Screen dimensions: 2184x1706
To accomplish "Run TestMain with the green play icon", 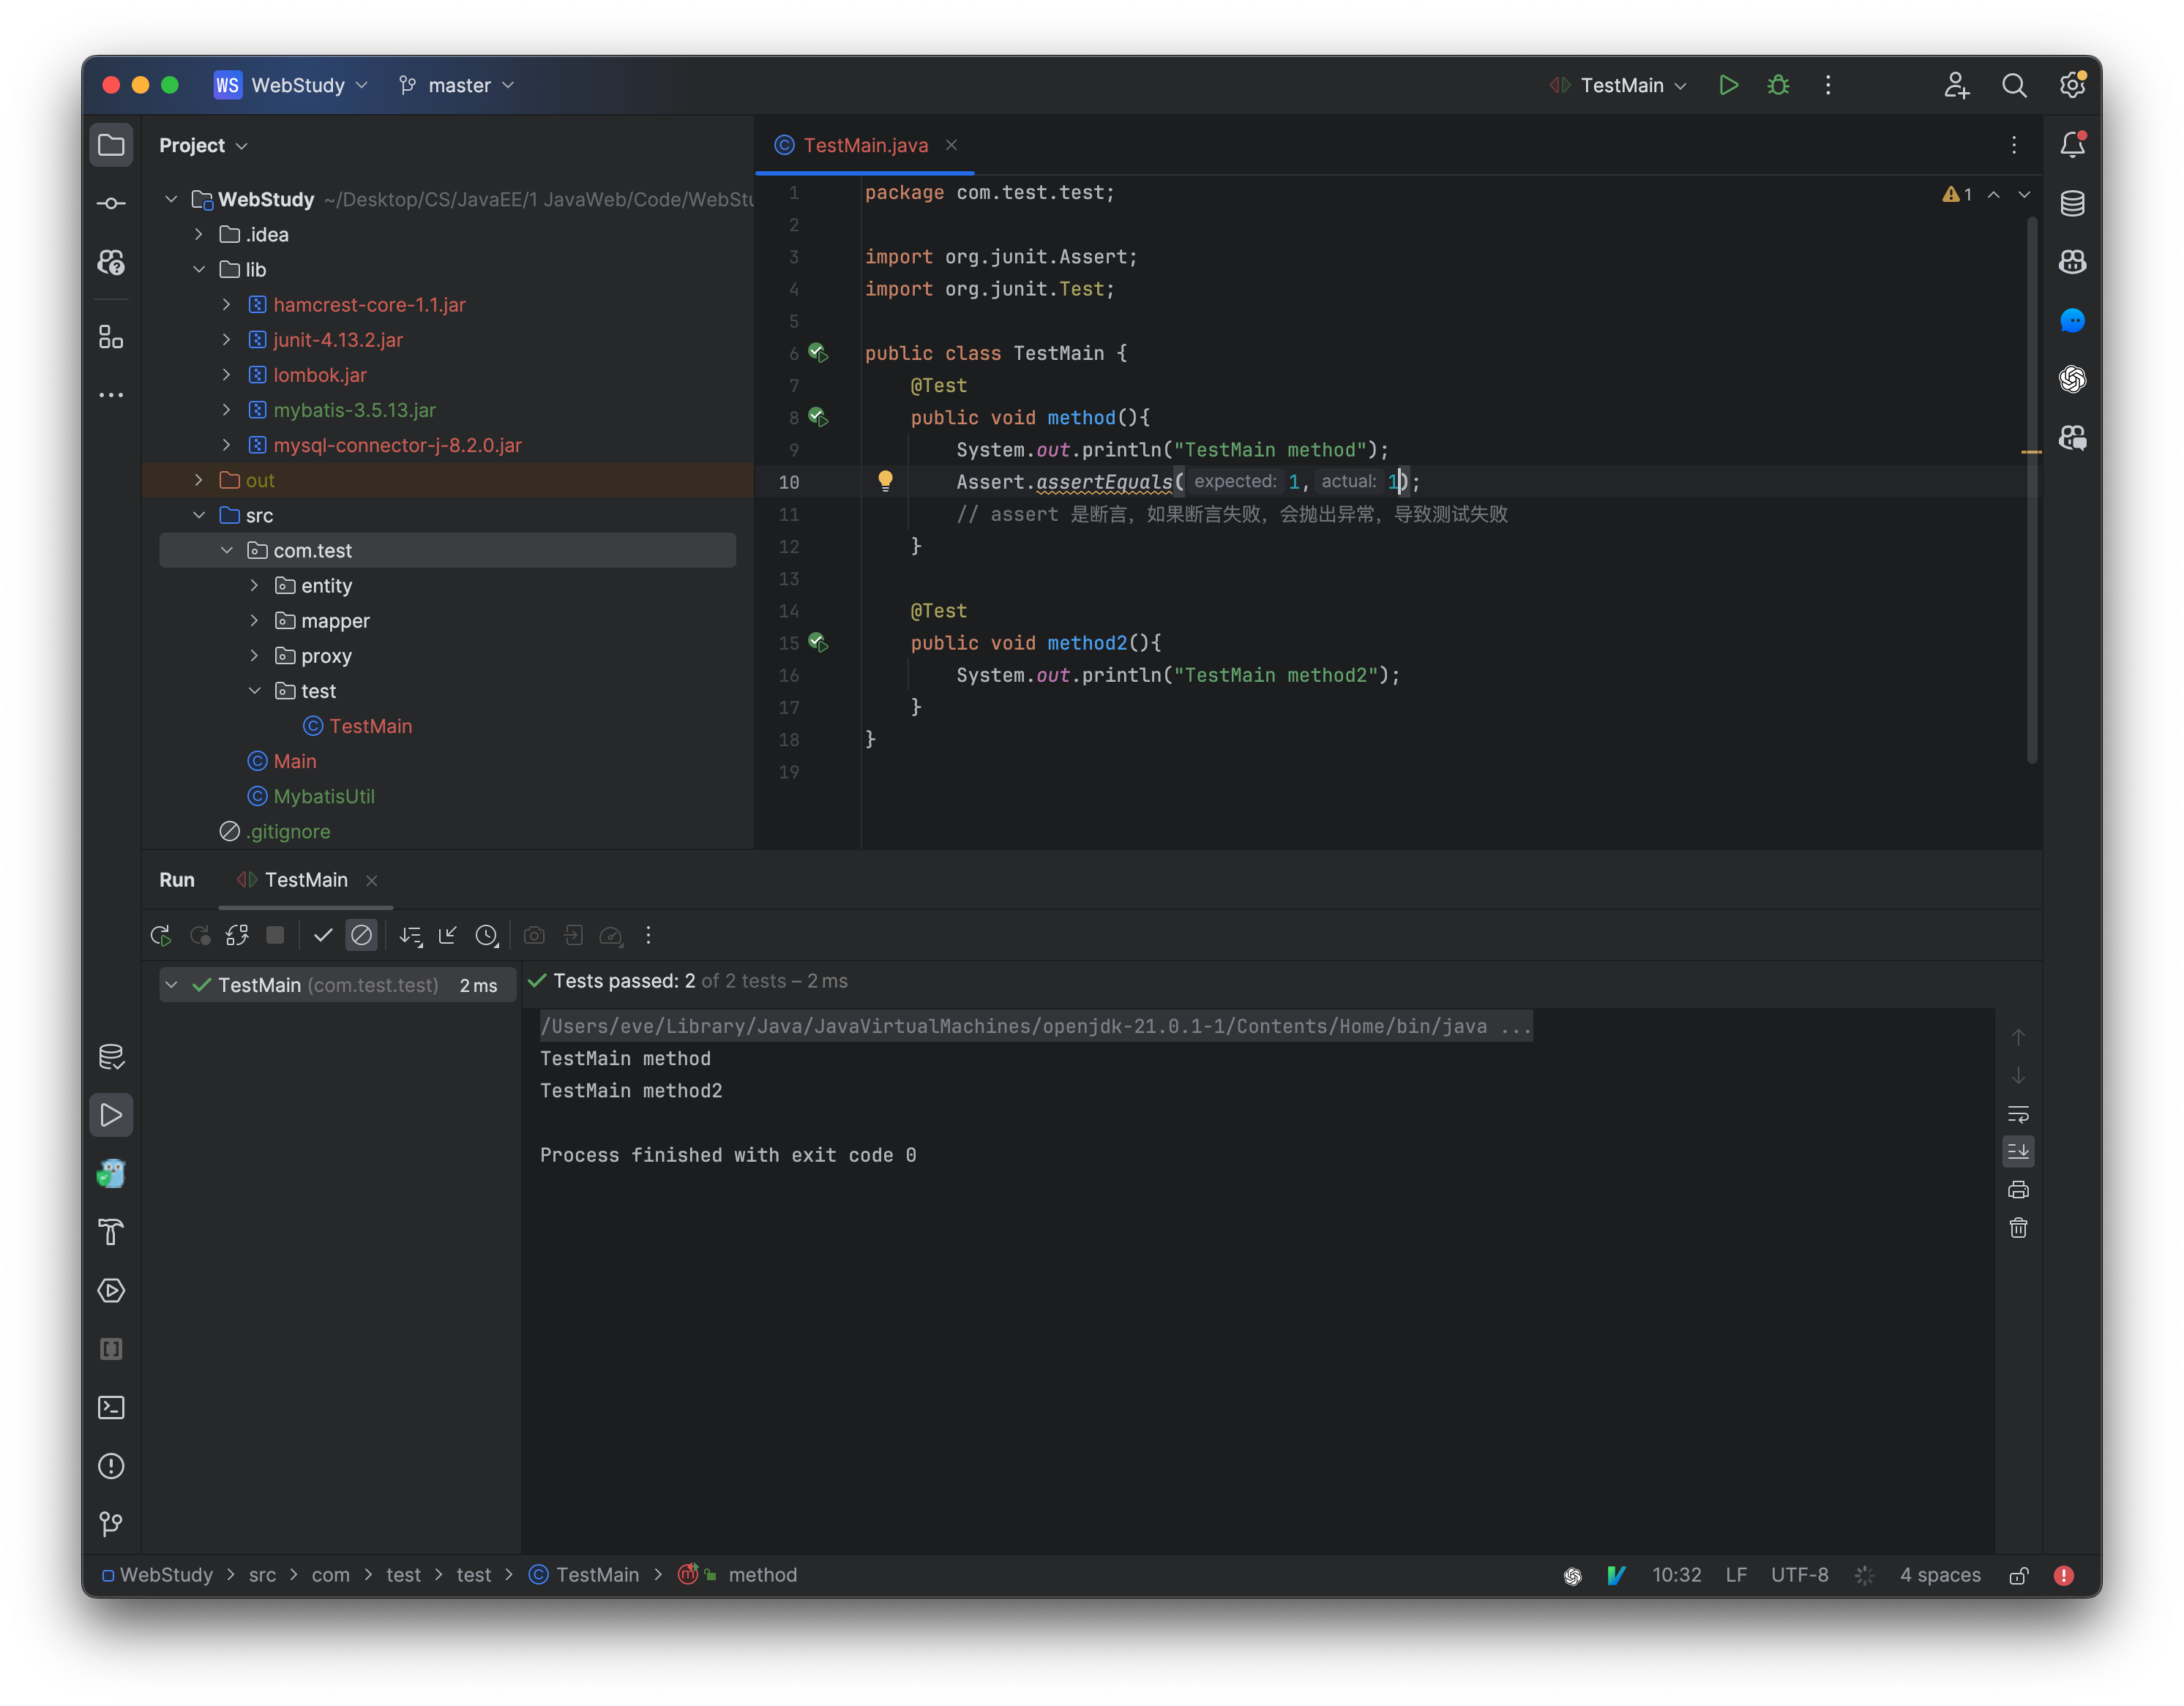I will pos(1728,85).
